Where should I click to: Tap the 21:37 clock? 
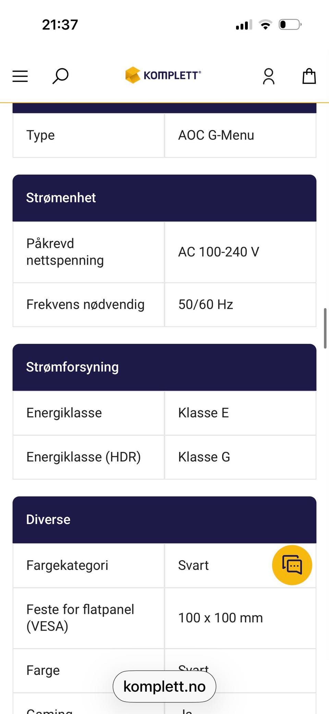point(60,25)
